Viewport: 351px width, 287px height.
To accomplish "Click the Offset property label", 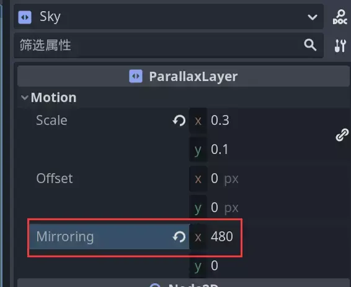I will (x=55, y=179).
